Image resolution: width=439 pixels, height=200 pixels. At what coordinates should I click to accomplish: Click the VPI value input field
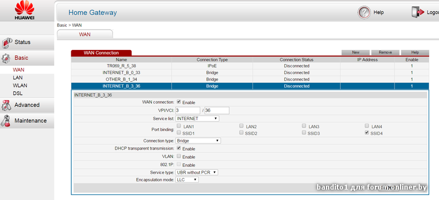click(188, 111)
